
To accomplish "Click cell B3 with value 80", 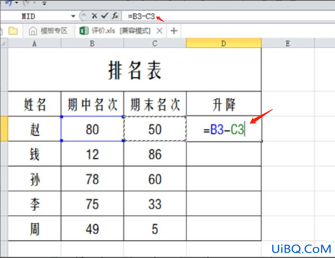I will coord(92,129).
